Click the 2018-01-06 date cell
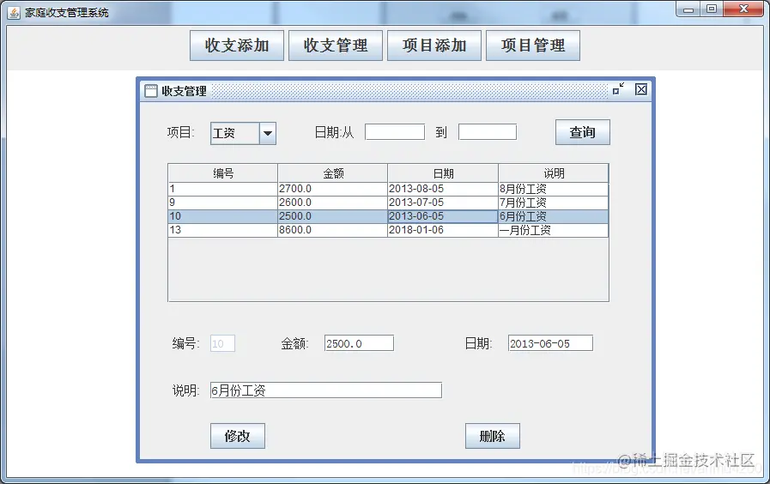Screen dimensions: 770x484 point(443,230)
